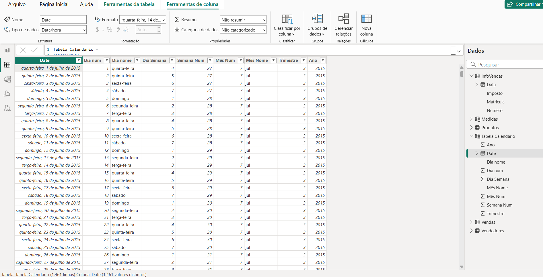Viewport: 543px width, 277px height.
Task: Click the table icon beside InfoVendas
Action: point(477,76)
